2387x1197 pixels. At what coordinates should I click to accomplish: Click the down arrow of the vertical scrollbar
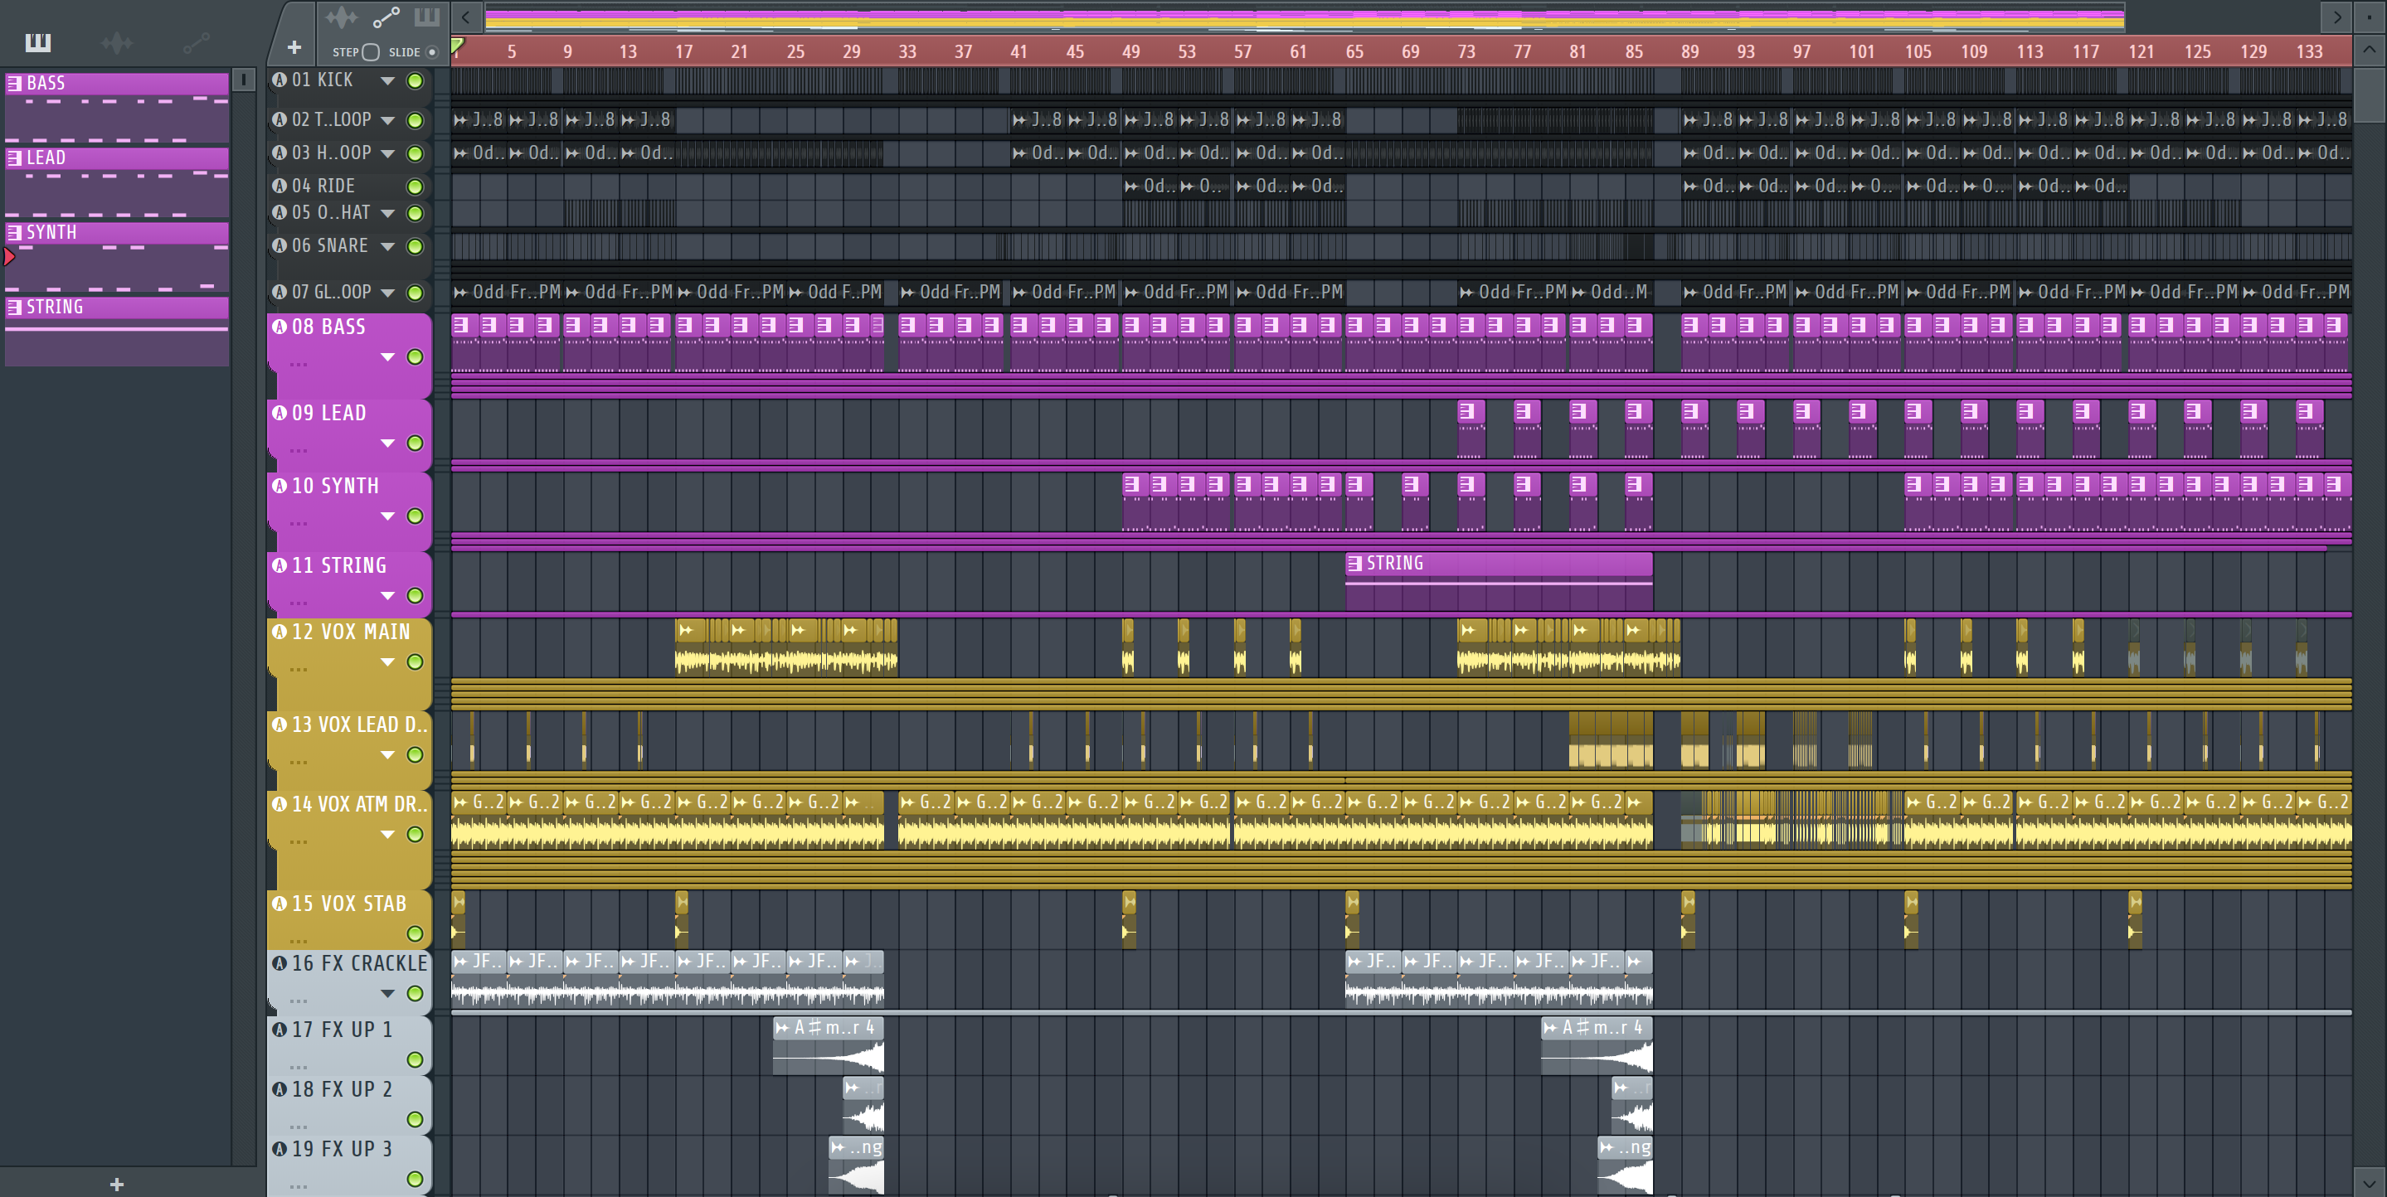coord(2370,1183)
